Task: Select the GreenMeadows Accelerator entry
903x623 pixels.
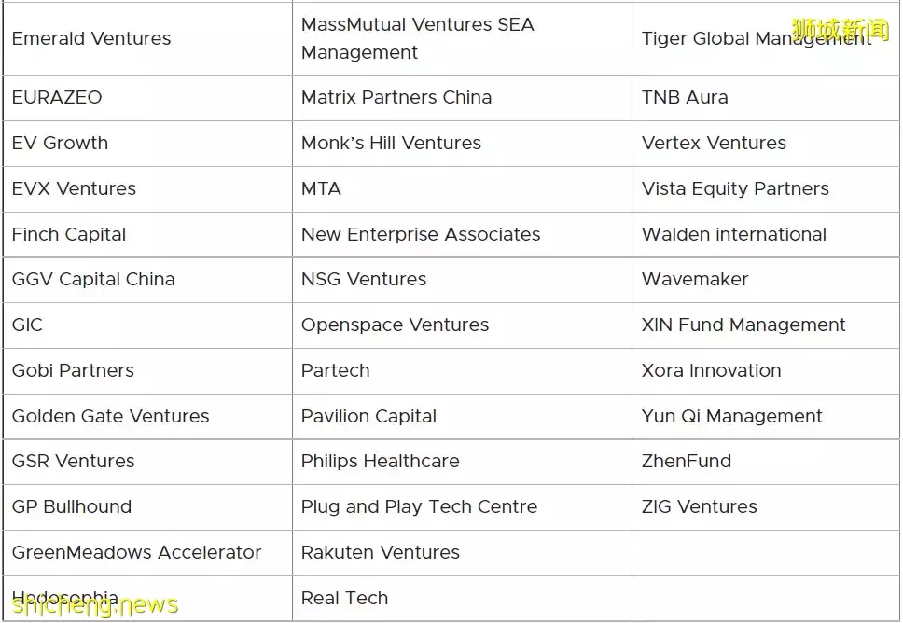Action: click(x=136, y=552)
